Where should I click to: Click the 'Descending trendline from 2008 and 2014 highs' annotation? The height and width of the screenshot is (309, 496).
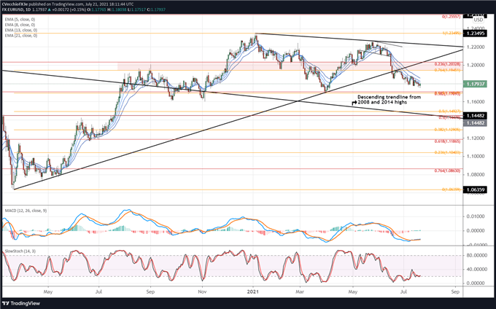tap(389, 100)
